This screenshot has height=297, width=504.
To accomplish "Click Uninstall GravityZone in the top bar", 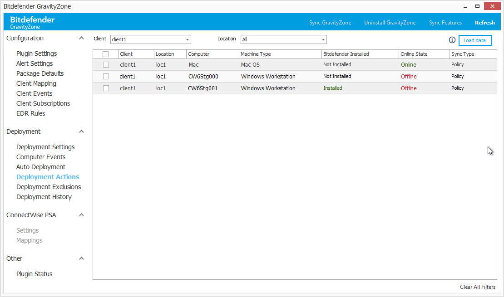I will point(390,22).
